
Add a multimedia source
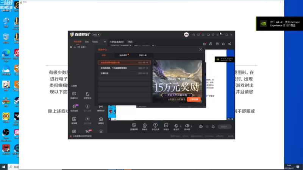(x=166, y=127)
